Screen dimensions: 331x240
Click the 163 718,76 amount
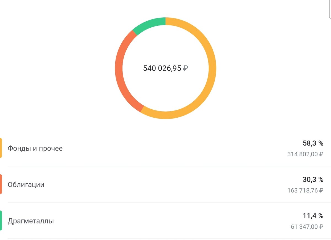click(x=303, y=191)
